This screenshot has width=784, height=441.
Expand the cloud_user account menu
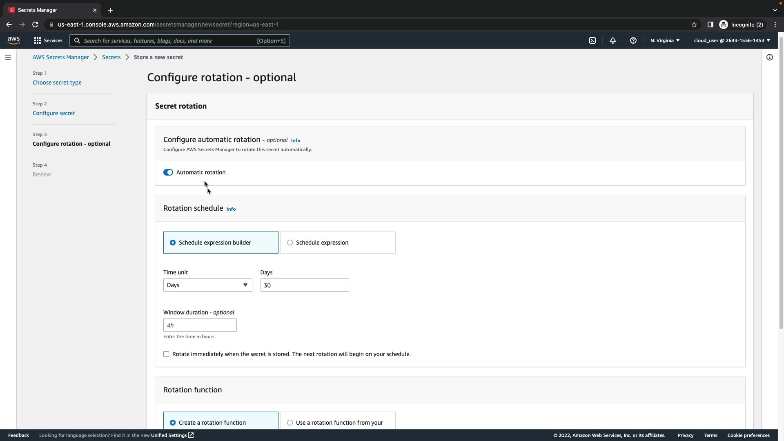coord(732,40)
